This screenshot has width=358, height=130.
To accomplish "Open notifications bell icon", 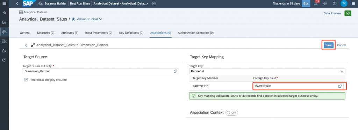I will [316, 3].
